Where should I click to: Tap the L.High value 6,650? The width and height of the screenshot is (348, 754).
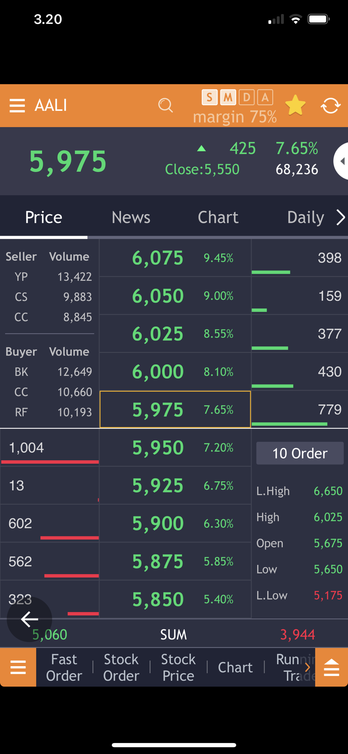pos(328,491)
